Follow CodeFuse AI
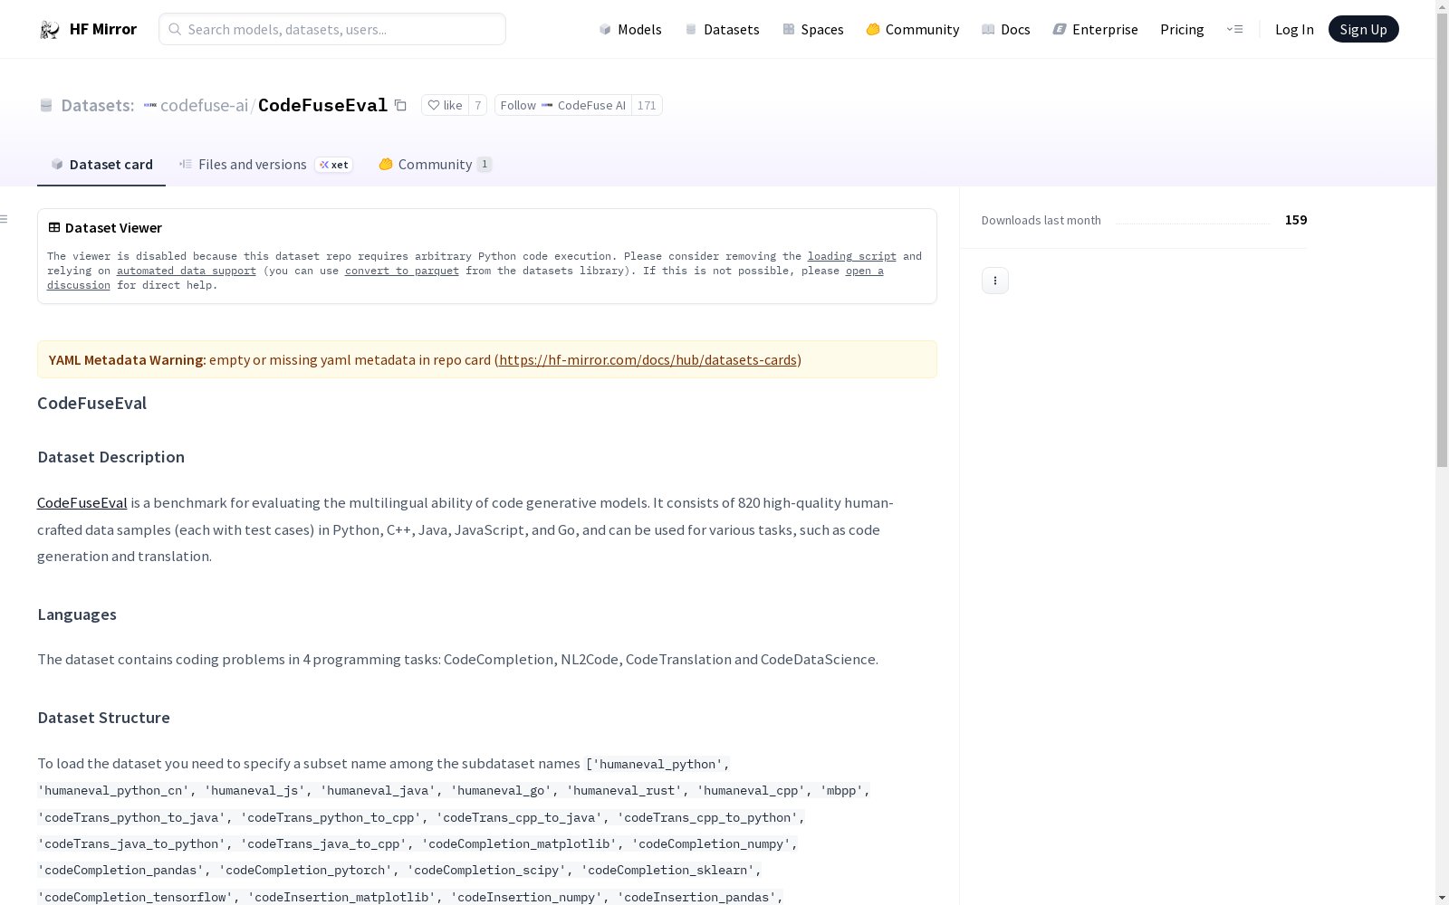 tap(563, 105)
